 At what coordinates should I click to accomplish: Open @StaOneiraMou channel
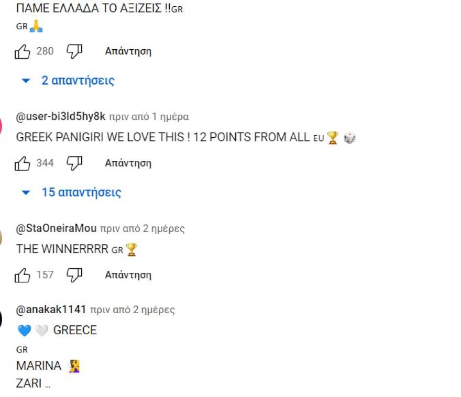(56, 228)
